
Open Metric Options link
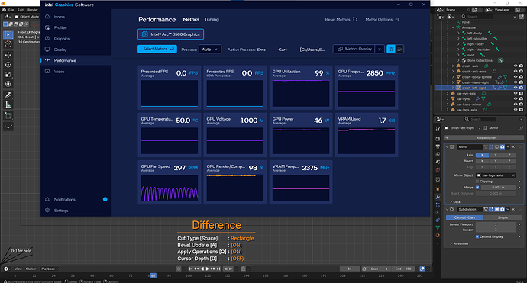tap(383, 20)
